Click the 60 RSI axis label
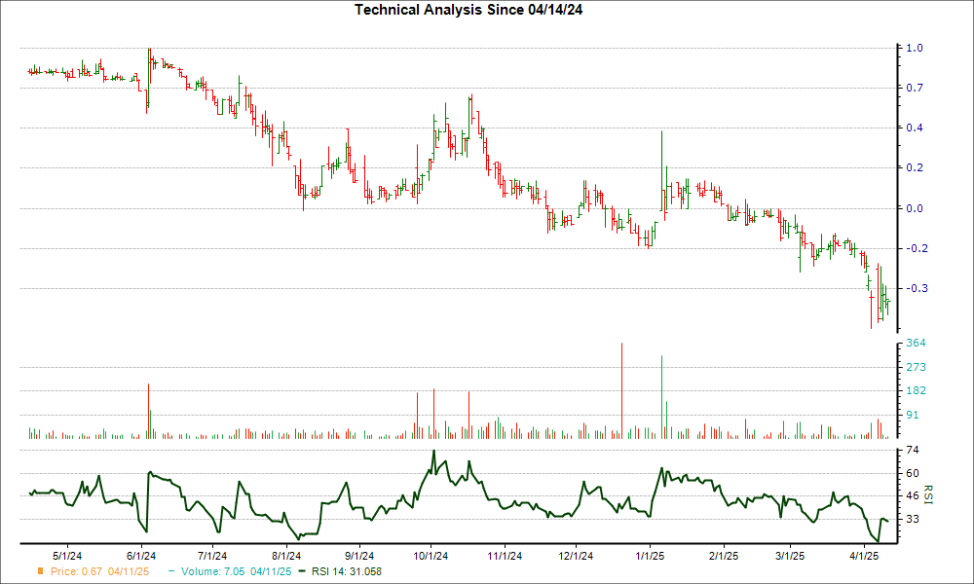The width and height of the screenshot is (974, 584). [x=914, y=473]
